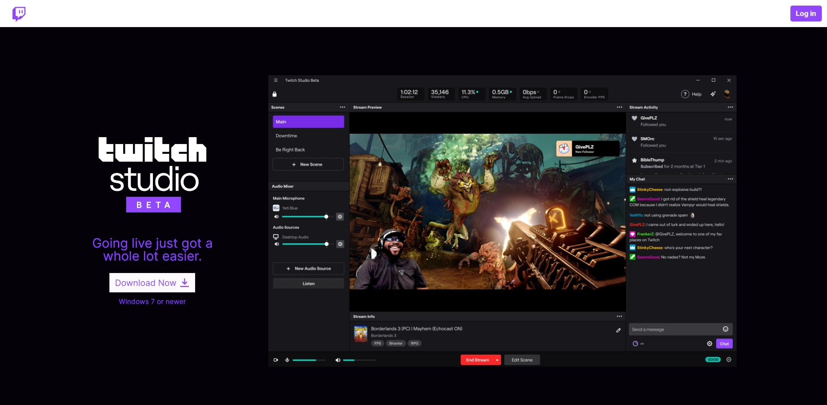This screenshot has height=405, width=827.
Task: Open the user avatar profile menu
Action: click(x=727, y=94)
